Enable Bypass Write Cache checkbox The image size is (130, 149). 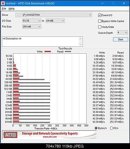pyautogui.click(x=100, y=21)
